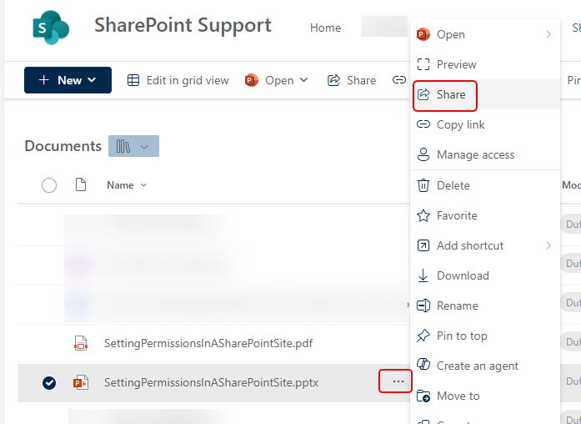
Task: Open SettingPermissionsInASharePointSite.pdf file
Action: 208,342
